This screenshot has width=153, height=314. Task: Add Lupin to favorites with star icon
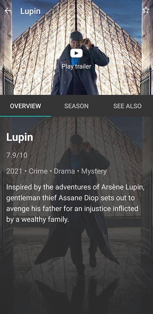click(x=146, y=10)
